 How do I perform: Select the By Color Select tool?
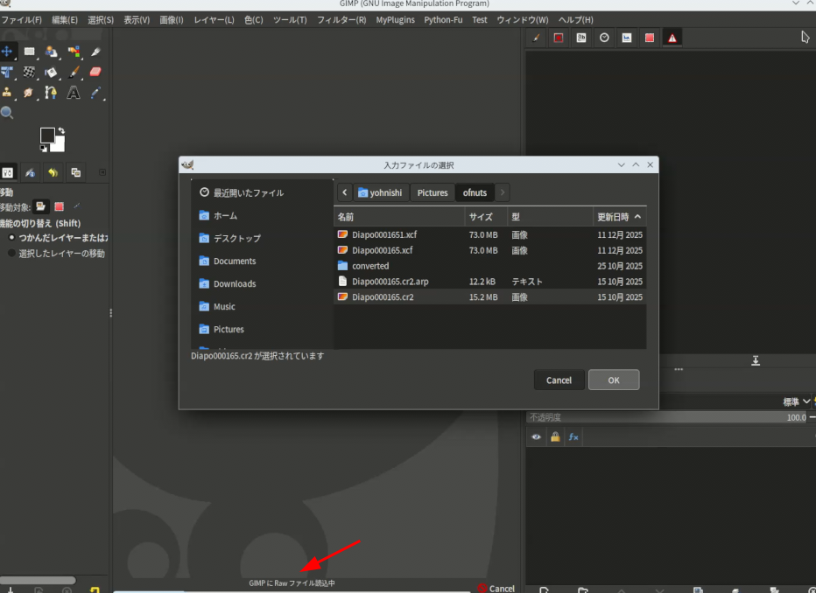click(x=74, y=51)
